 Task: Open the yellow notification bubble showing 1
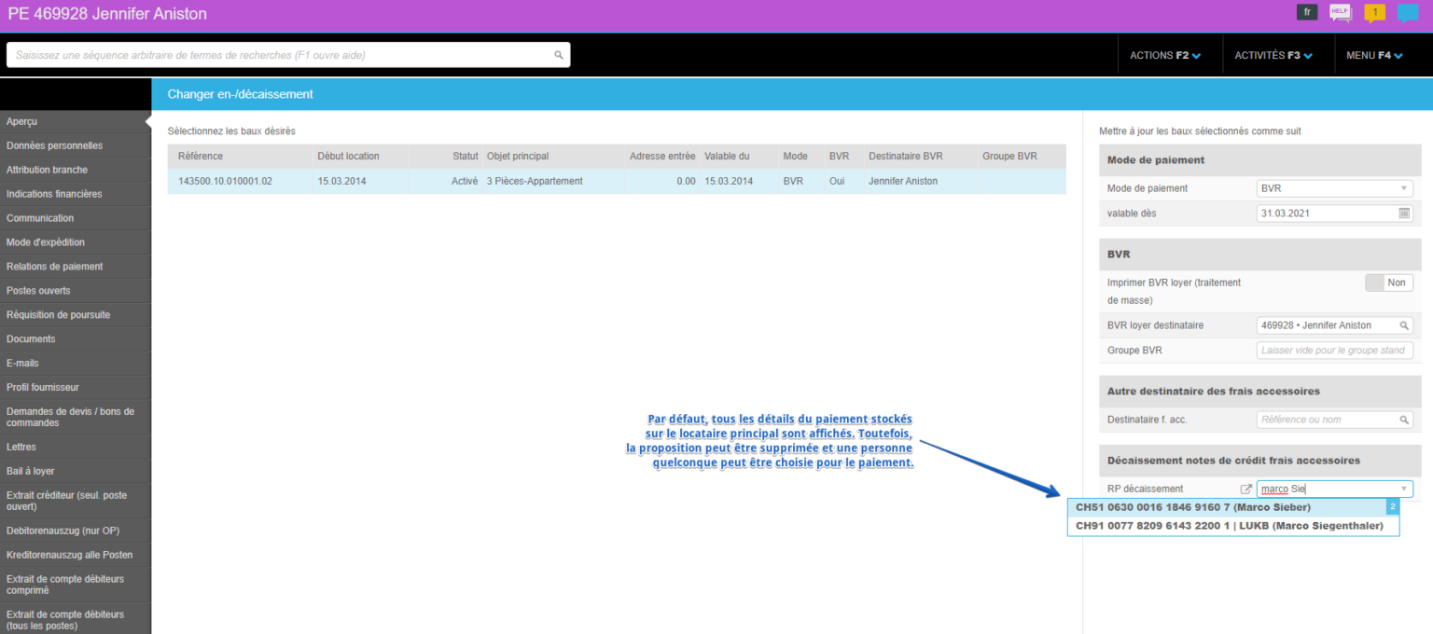tap(1374, 13)
